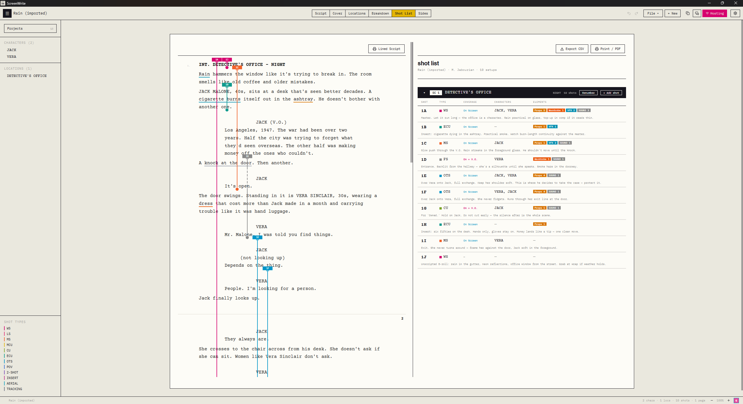Open the Projects selector

pyautogui.click(x=30, y=28)
